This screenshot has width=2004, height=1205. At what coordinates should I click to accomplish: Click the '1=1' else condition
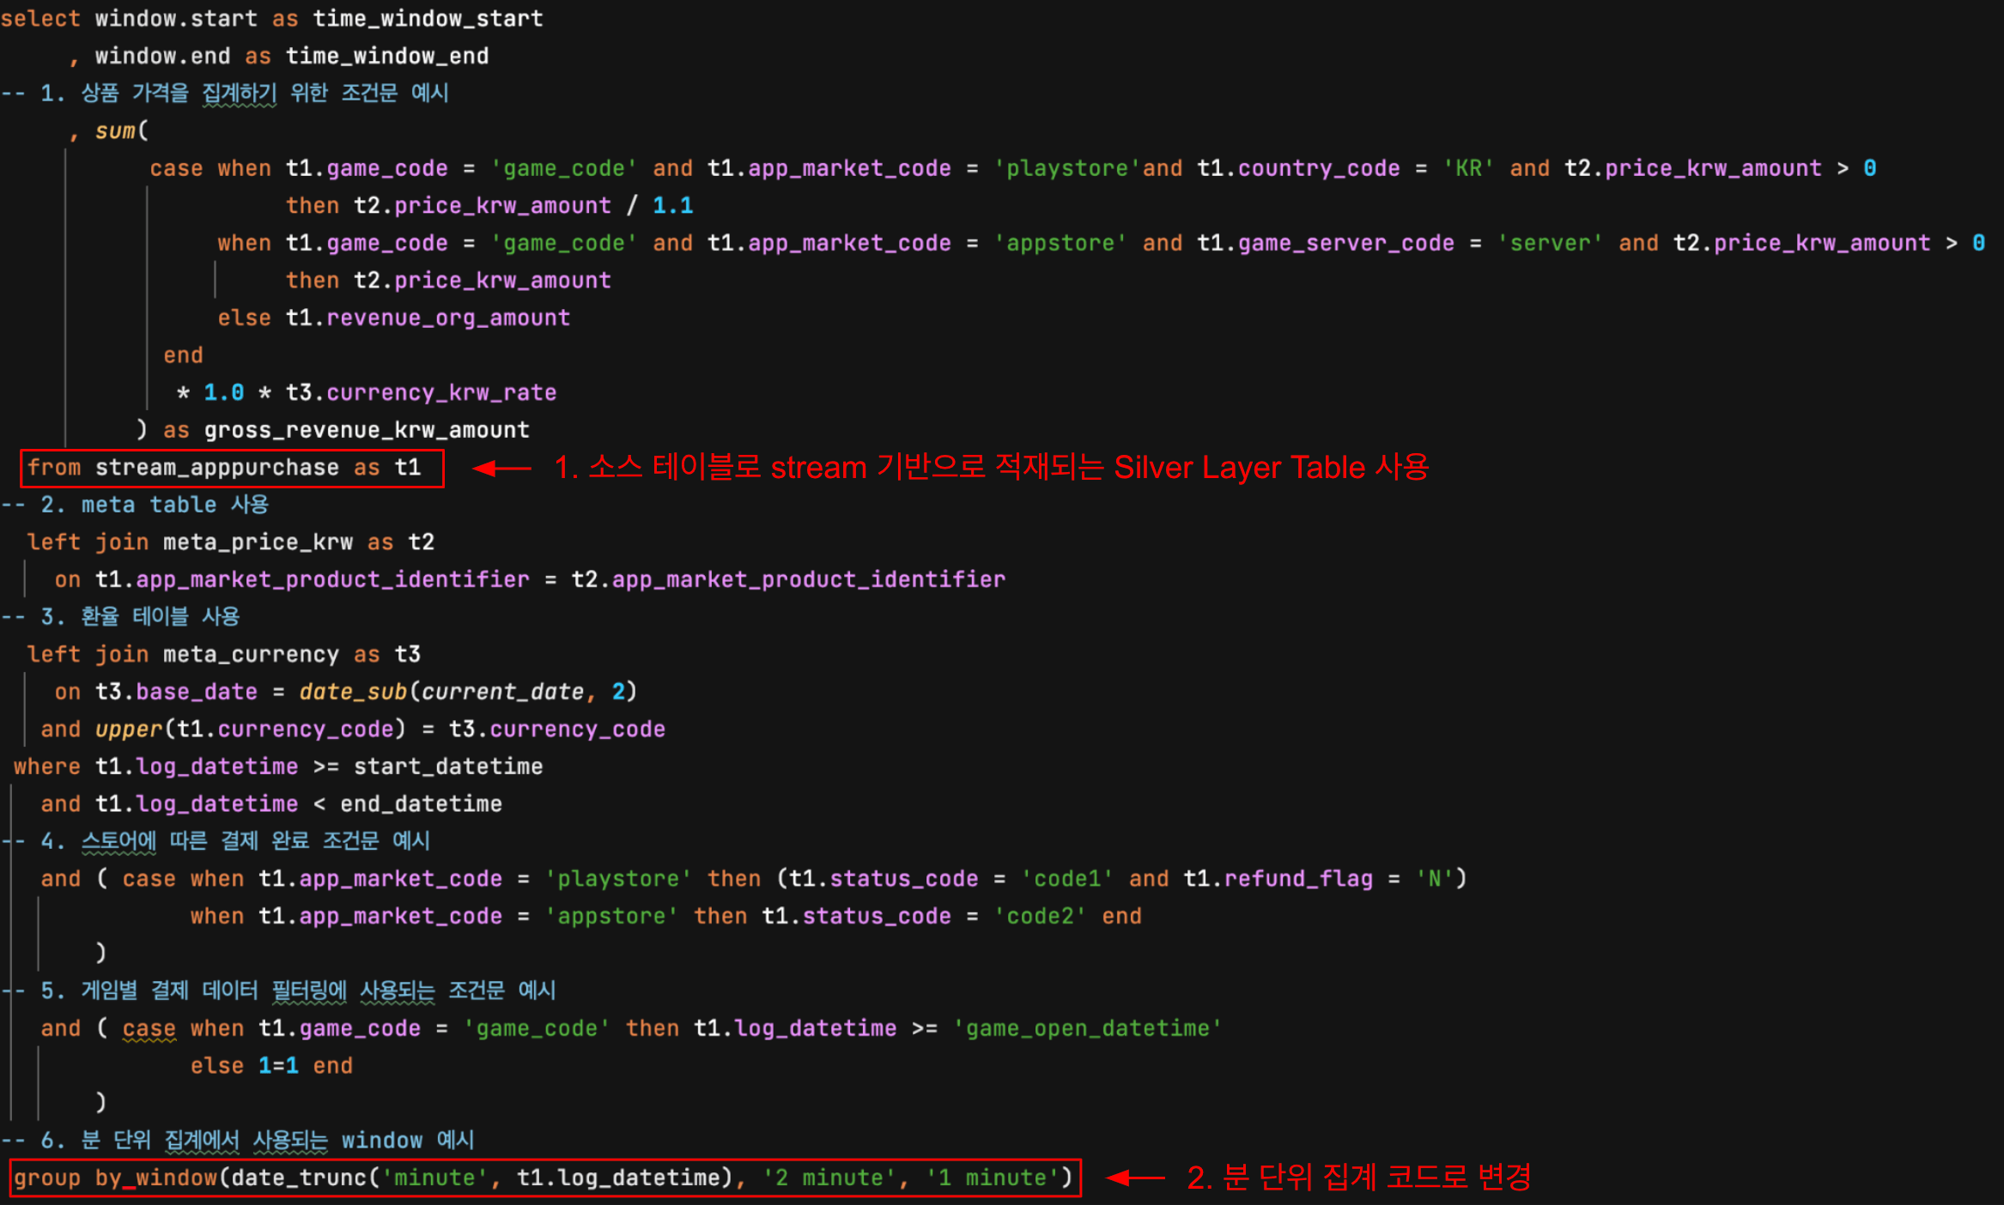point(278,1065)
